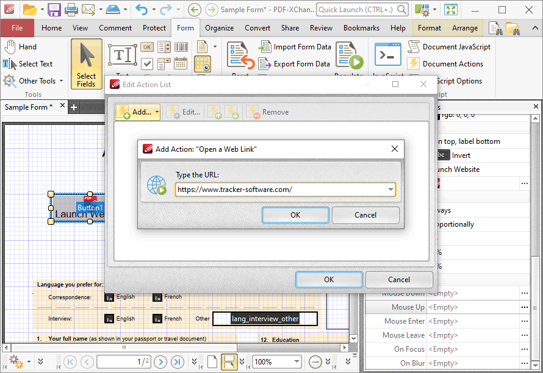
Task: Check the French interview checkbox
Action: click(x=157, y=319)
